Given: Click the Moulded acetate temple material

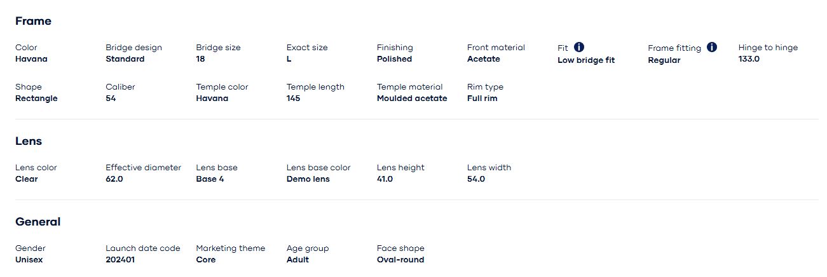Looking at the screenshot, I should pos(412,98).
